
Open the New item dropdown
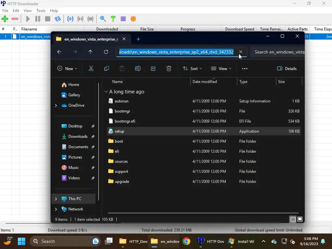[x=67, y=69]
